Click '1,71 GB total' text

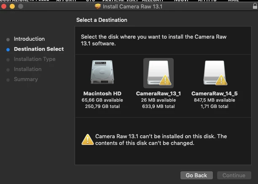[215, 106]
